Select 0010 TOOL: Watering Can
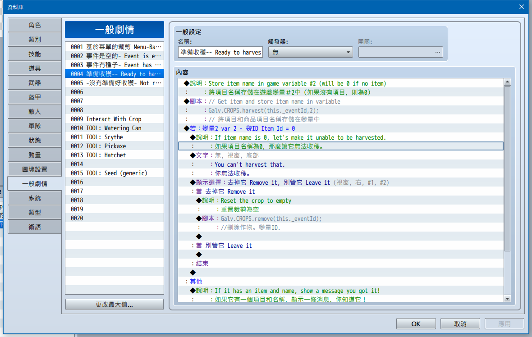The width and height of the screenshot is (532, 337). coord(115,128)
